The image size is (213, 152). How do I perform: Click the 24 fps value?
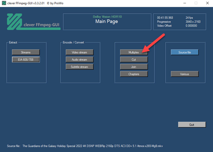coord(189,18)
